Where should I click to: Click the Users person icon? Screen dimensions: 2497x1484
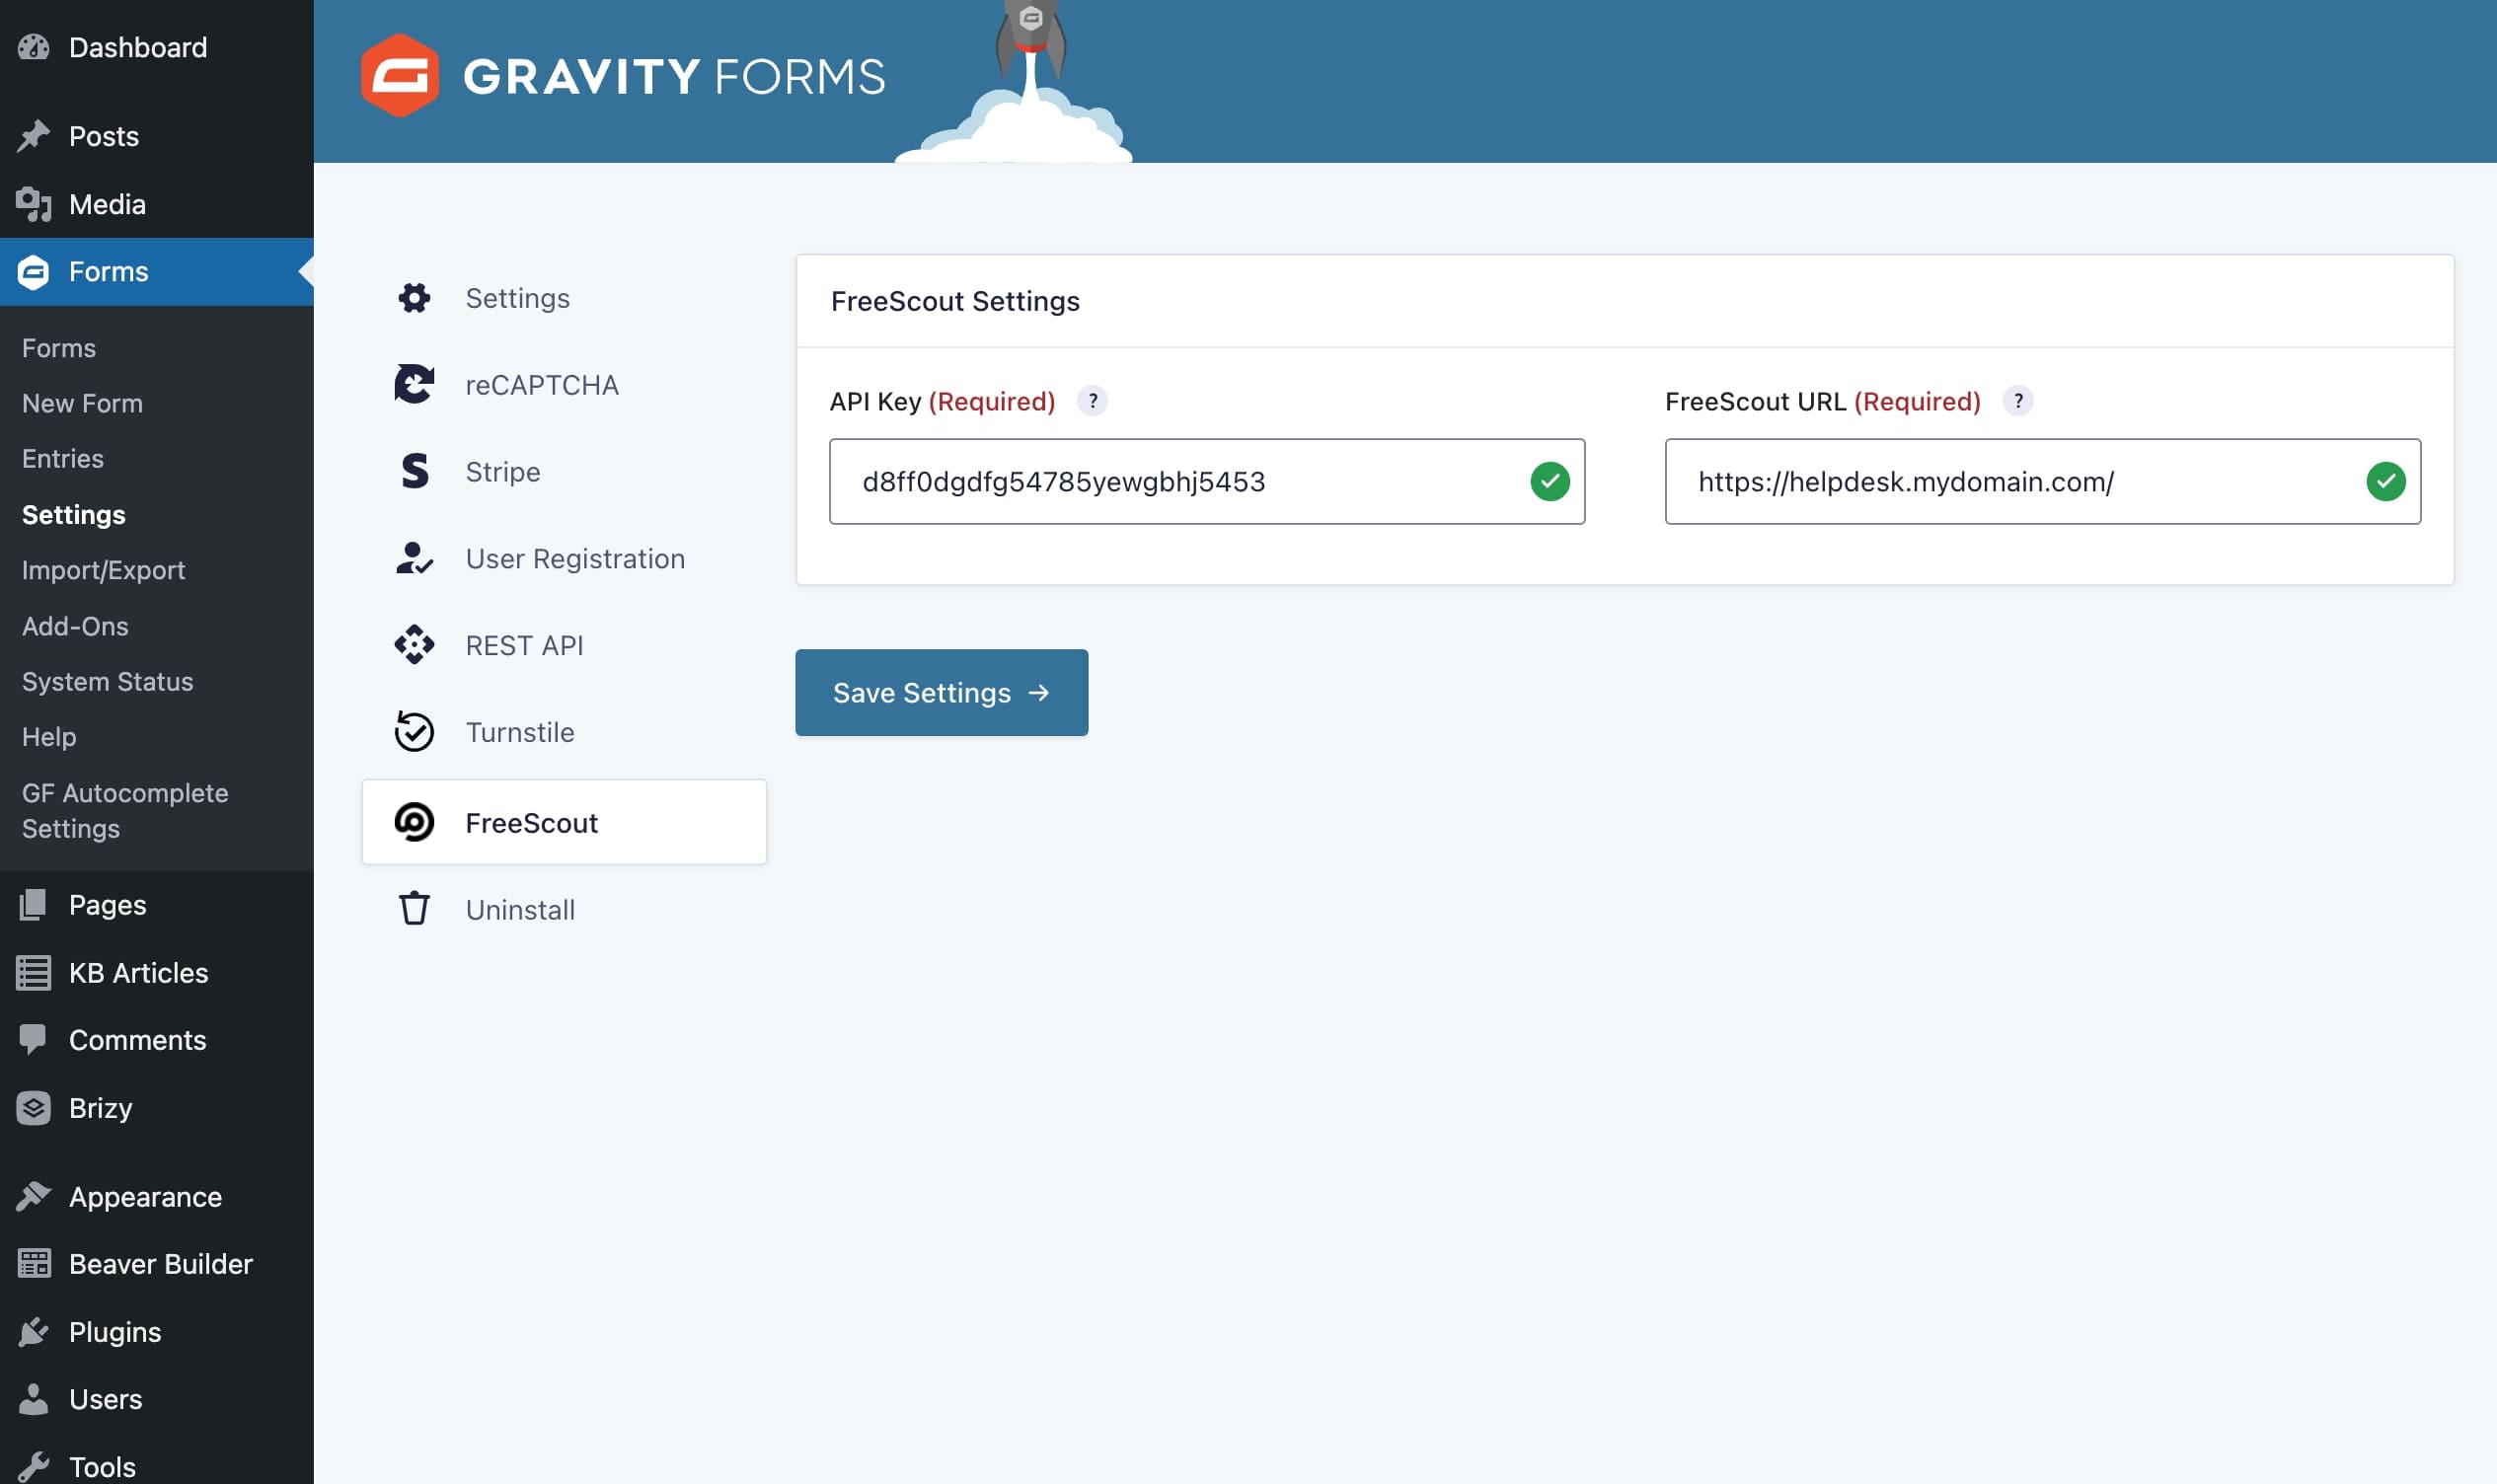pyautogui.click(x=33, y=1399)
